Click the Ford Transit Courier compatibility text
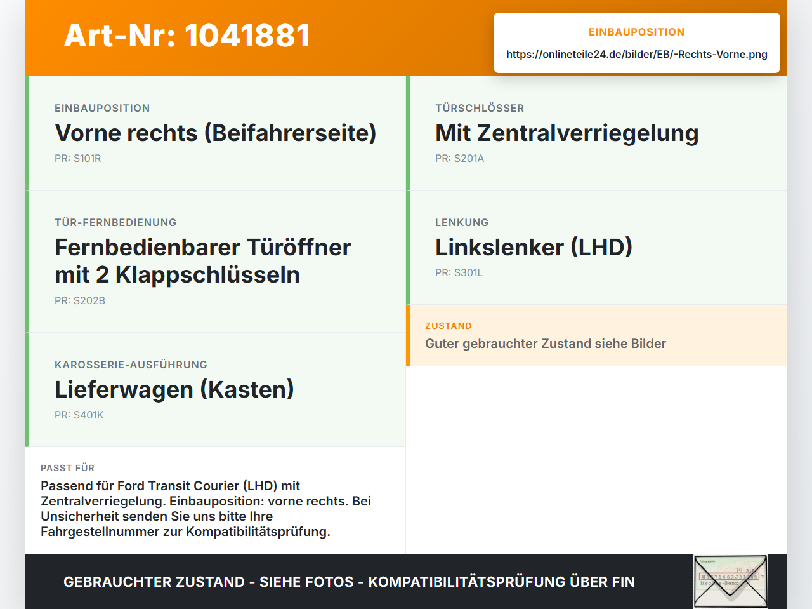The image size is (812, 609). (206, 509)
